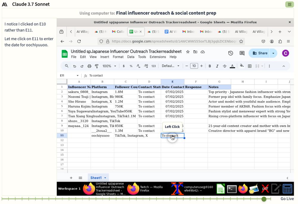Open the Format menu
This screenshot has width=298, height=204.
tap(118, 57)
